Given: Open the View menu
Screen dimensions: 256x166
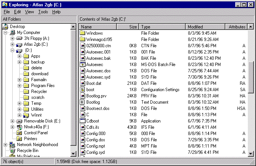Looking at the screenshot, I should click(29, 12).
